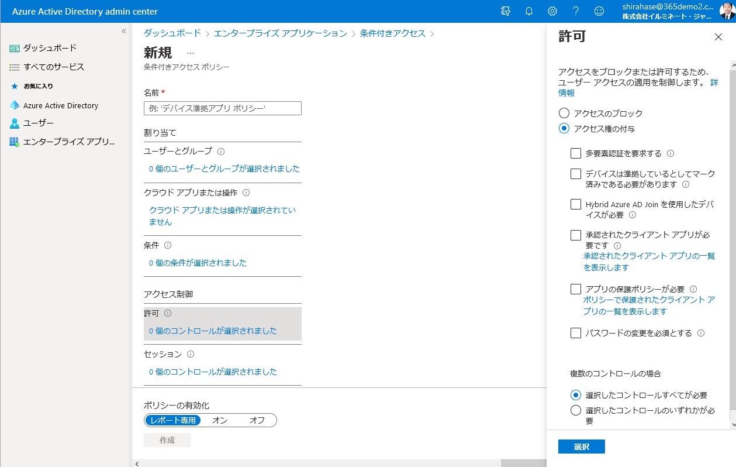The image size is (736, 467).
Task: Check 多要素認証を要求する
Action: [576, 154]
